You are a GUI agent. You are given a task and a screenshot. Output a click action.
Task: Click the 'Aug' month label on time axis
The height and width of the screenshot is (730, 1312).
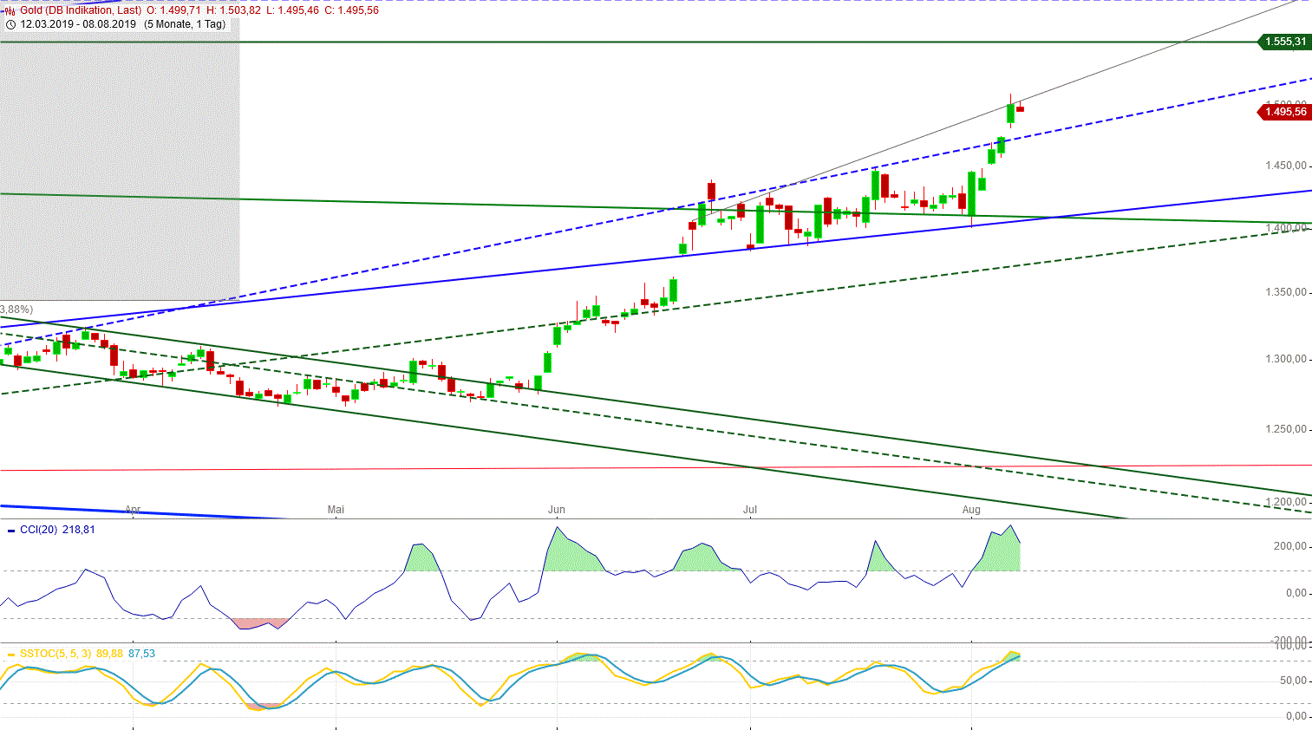[971, 510]
